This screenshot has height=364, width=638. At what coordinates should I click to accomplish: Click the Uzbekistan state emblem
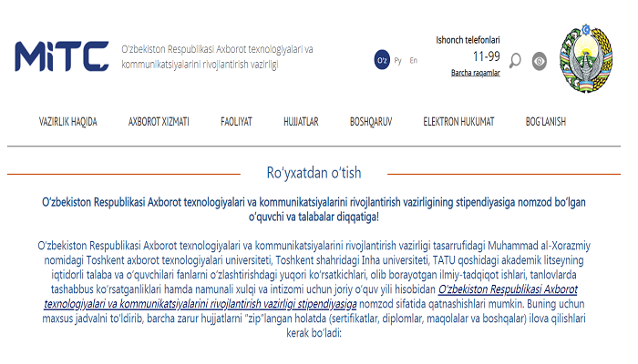click(x=586, y=59)
